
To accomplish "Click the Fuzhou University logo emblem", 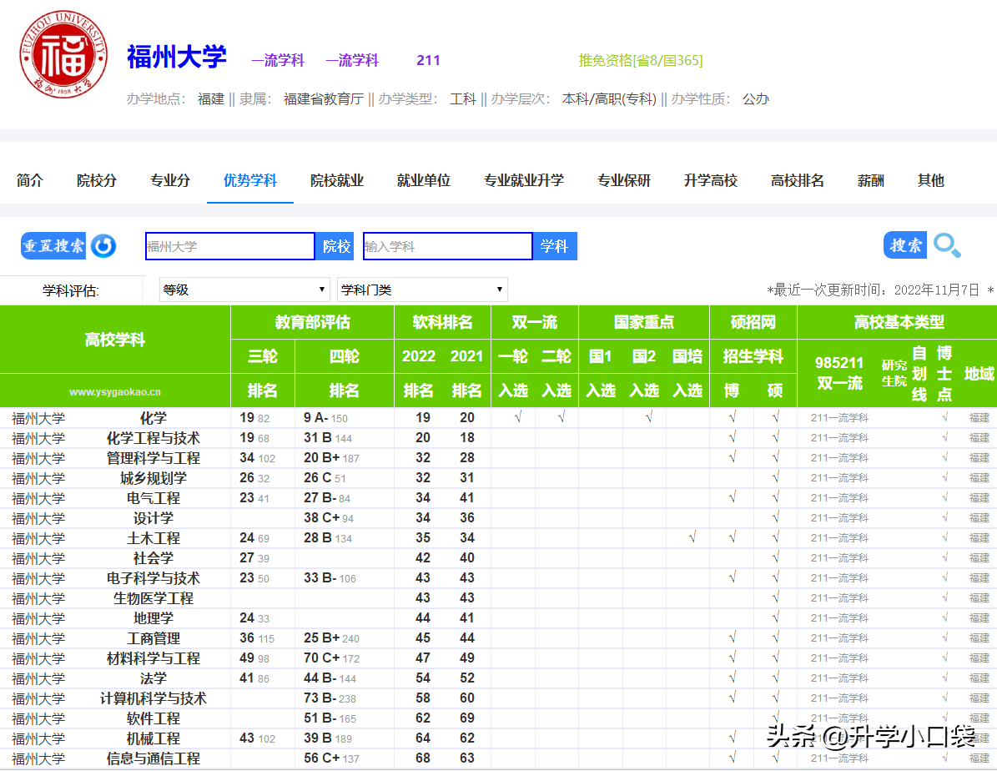I will click(x=63, y=54).
